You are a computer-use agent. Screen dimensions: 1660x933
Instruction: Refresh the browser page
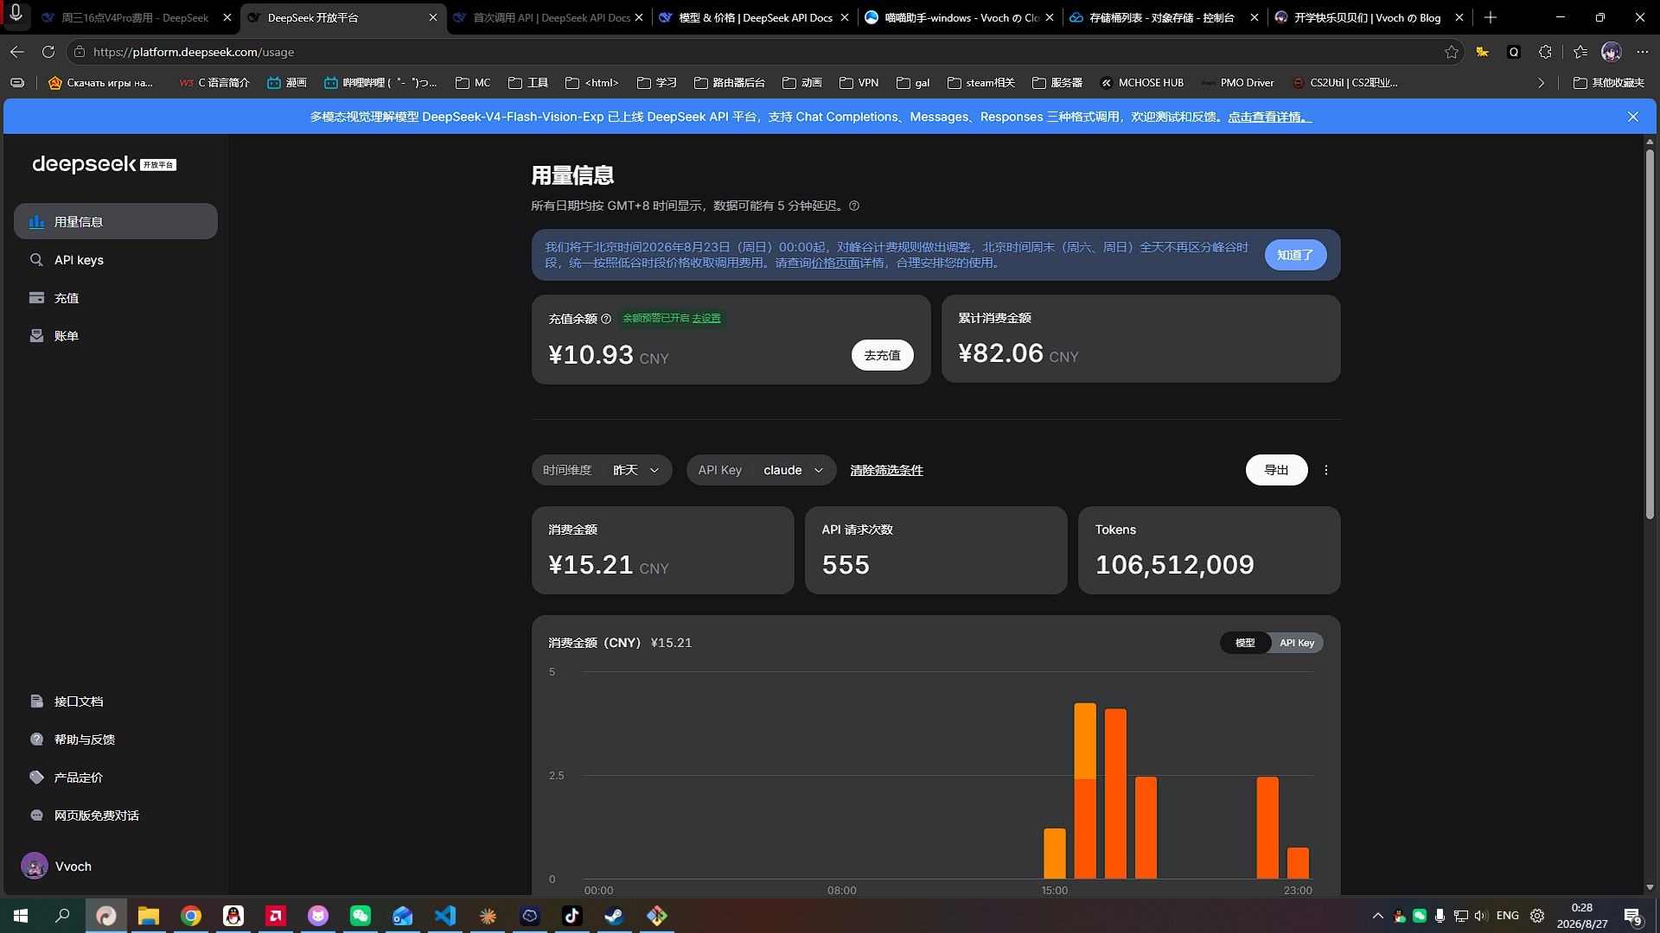click(48, 52)
